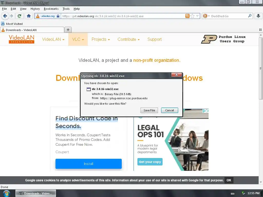Click Save File in the download dialog
263x197 pixels.
pos(149,110)
